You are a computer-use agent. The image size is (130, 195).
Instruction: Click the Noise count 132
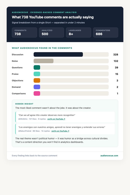pos(116,61)
